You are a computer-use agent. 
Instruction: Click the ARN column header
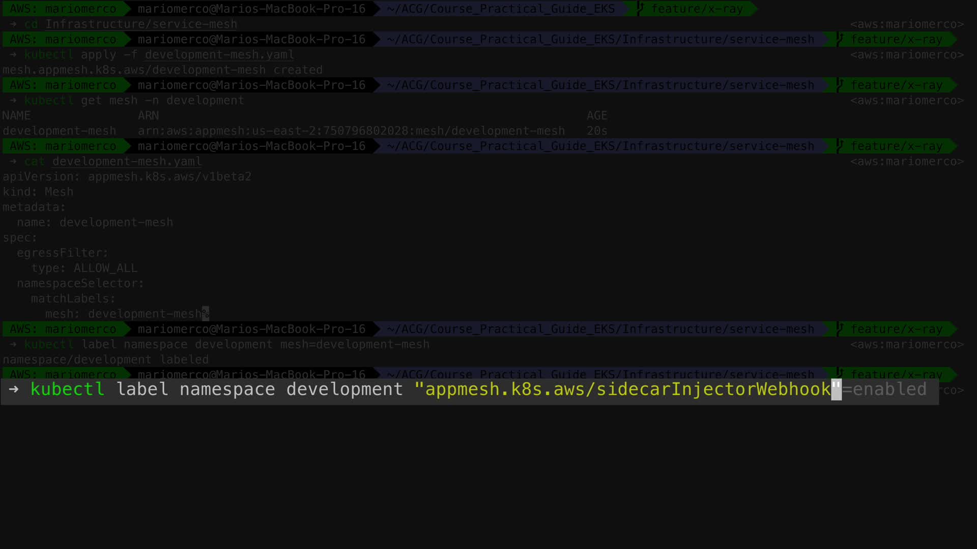(148, 115)
